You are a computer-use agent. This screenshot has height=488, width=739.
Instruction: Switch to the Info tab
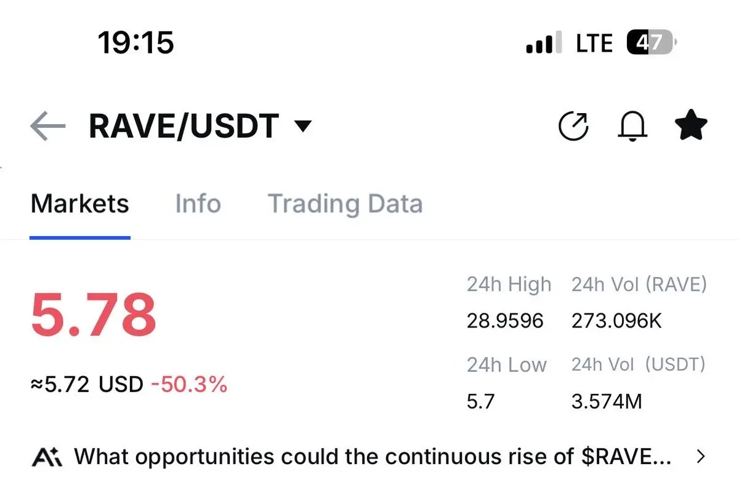click(198, 204)
